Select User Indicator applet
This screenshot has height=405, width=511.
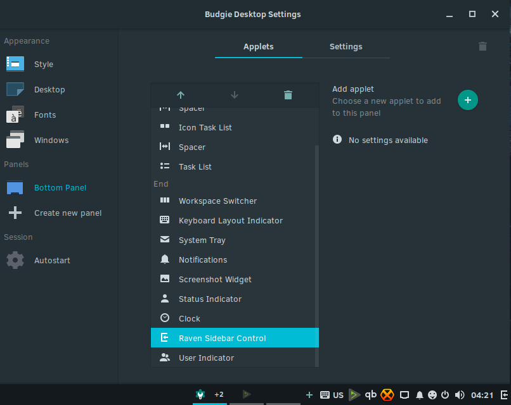click(233, 358)
